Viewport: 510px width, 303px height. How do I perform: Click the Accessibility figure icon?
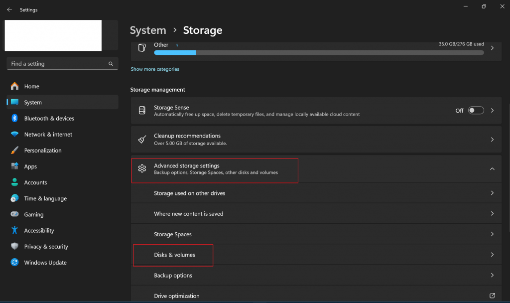14,230
